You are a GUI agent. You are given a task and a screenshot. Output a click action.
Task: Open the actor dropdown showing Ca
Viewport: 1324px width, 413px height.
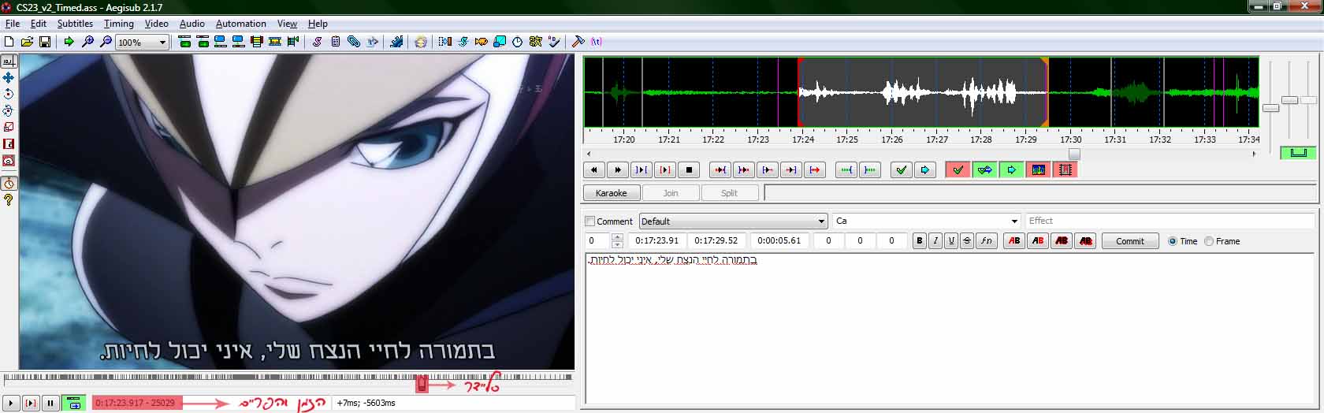927,221
